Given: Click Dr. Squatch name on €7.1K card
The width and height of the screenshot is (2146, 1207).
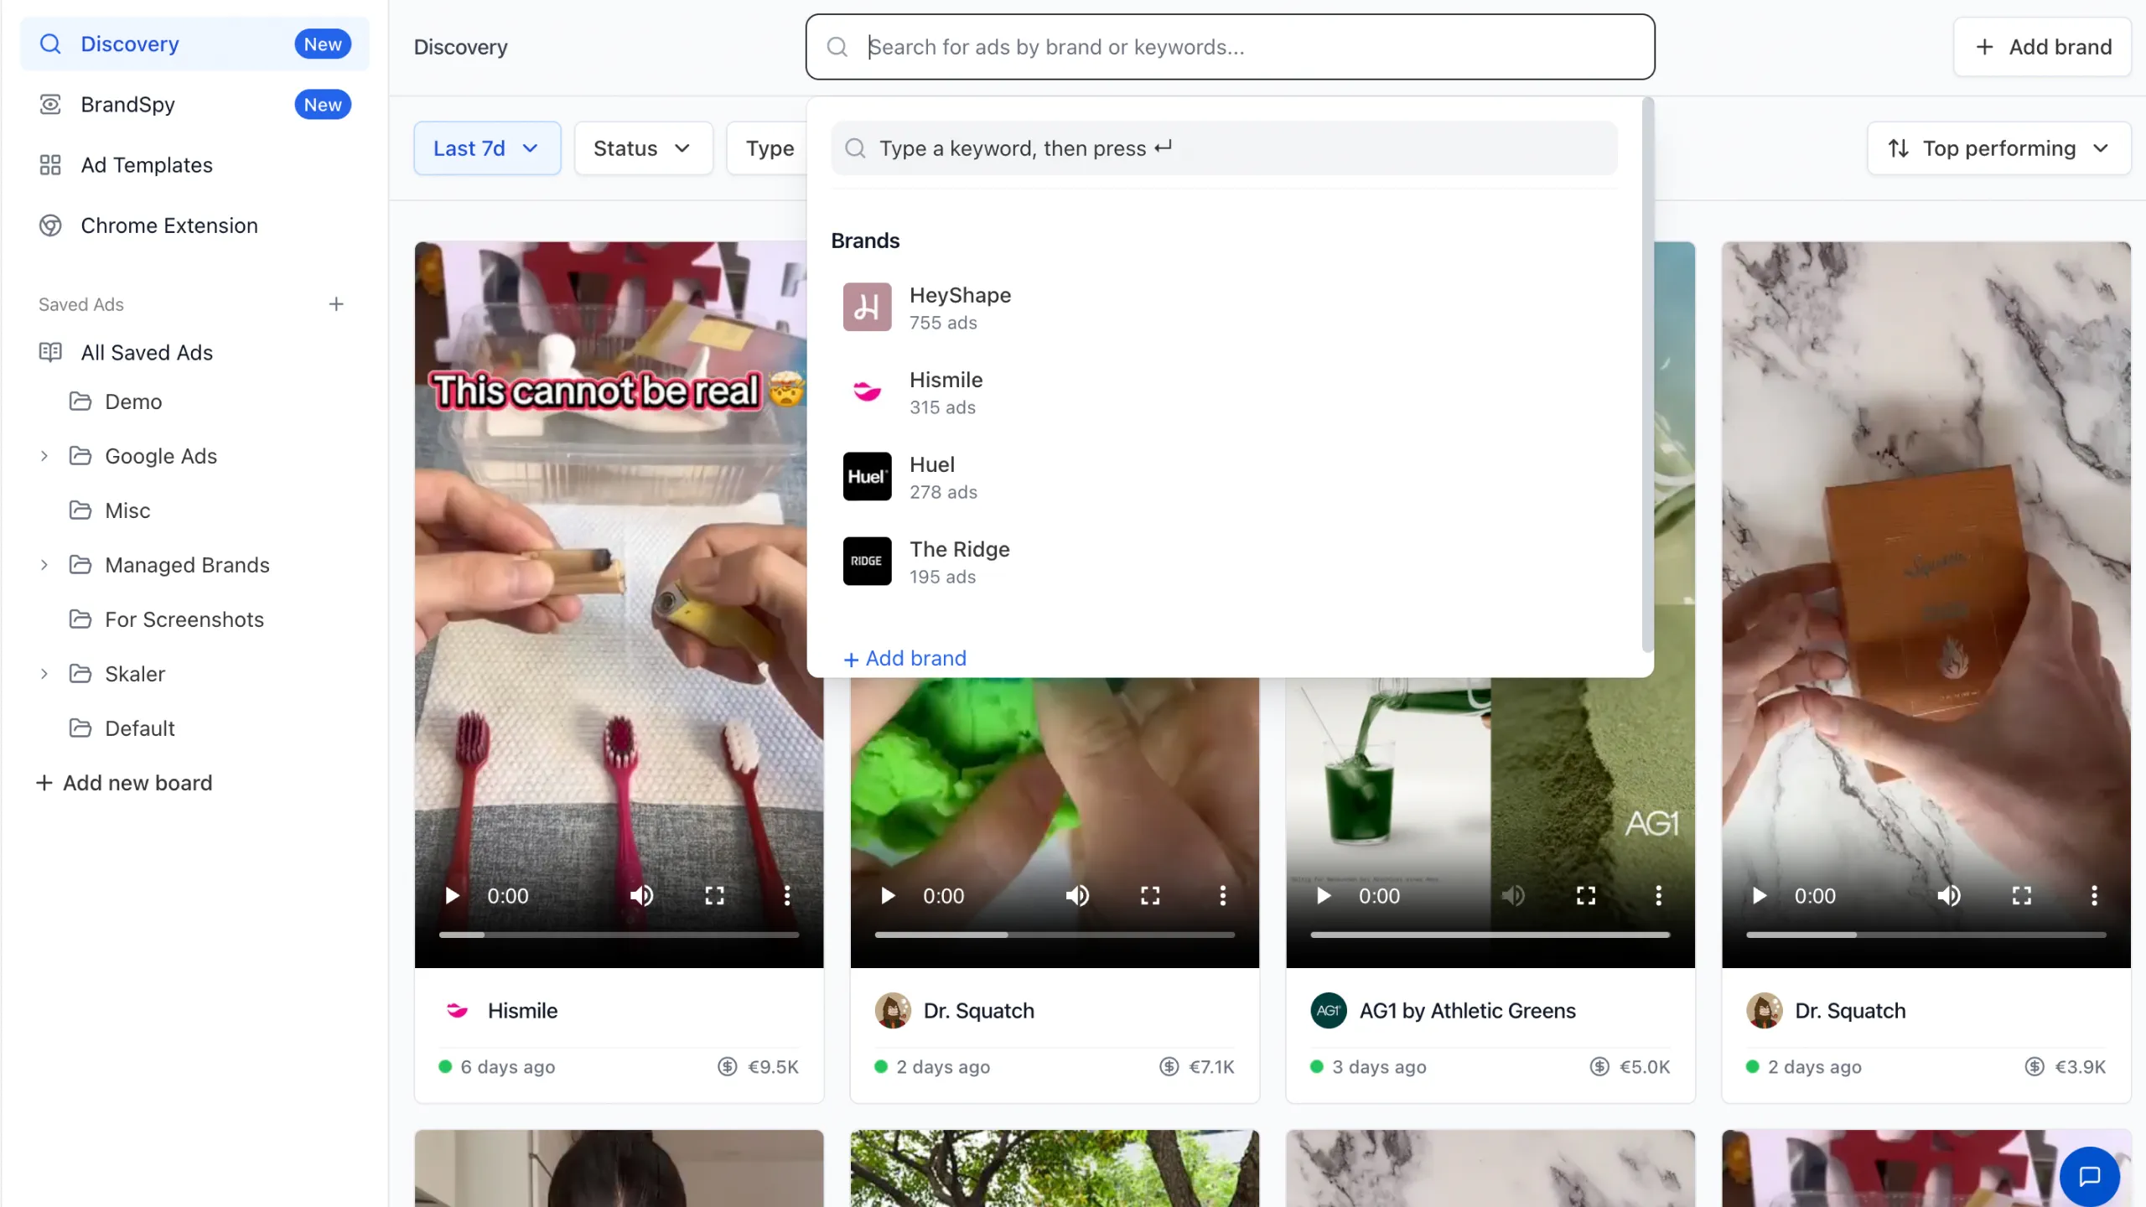Looking at the screenshot, I should [979, 1011].
